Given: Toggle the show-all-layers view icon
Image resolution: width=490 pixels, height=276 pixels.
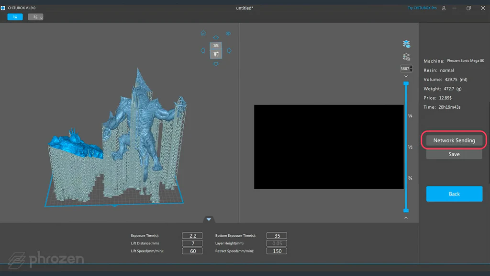Looking at the screenshot, I should tap(406, 43).
